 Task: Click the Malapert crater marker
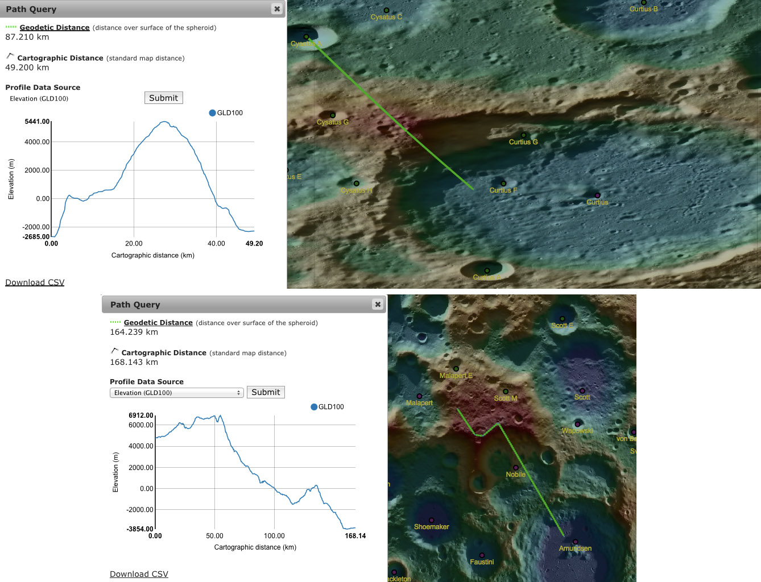pos(419,396)
